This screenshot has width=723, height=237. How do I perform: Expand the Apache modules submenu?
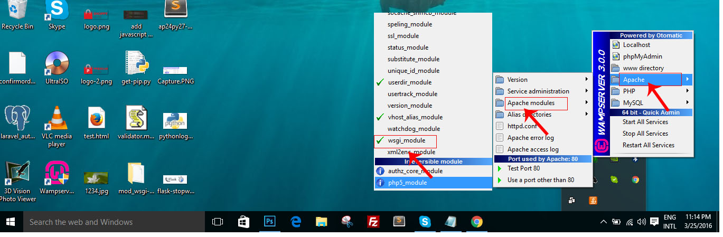[x=542, y=103]
